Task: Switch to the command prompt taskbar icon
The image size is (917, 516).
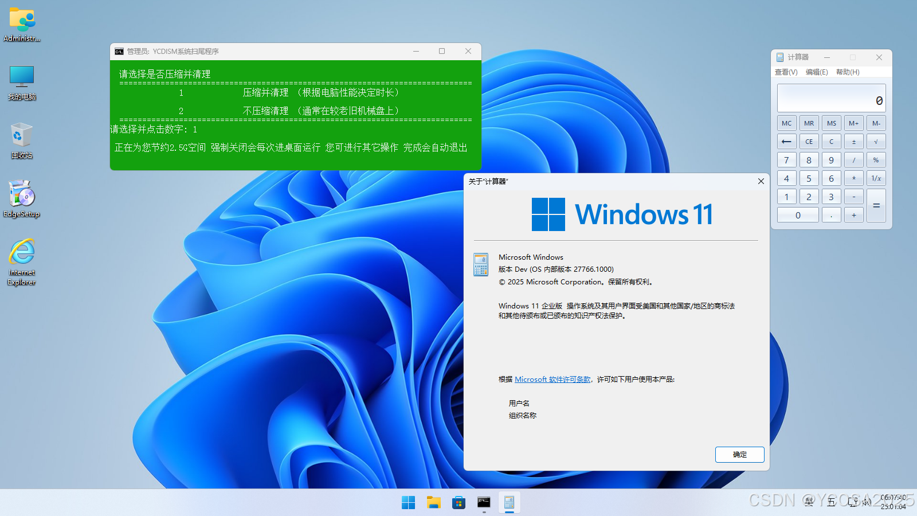Action: pyautogui.click(x=484, y=503)
